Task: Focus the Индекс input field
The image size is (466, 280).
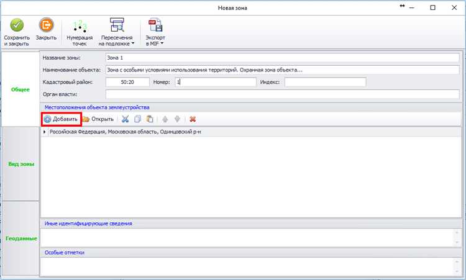Action: [x=325, y=82]
